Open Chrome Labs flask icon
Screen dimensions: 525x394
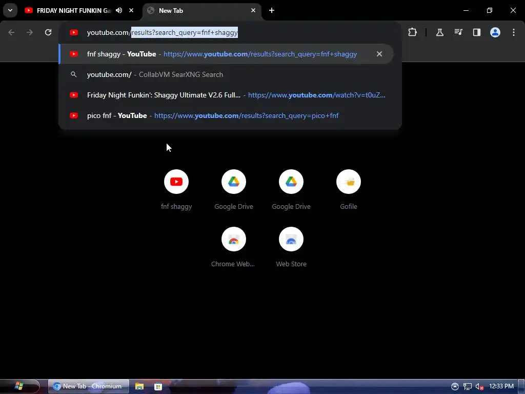coord(439,32)
